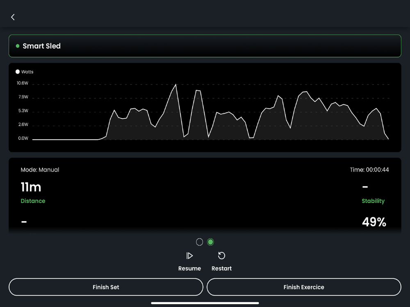Click the 49% metric value
This screenshot has width=410, height=307.
(x=374, y=222)
